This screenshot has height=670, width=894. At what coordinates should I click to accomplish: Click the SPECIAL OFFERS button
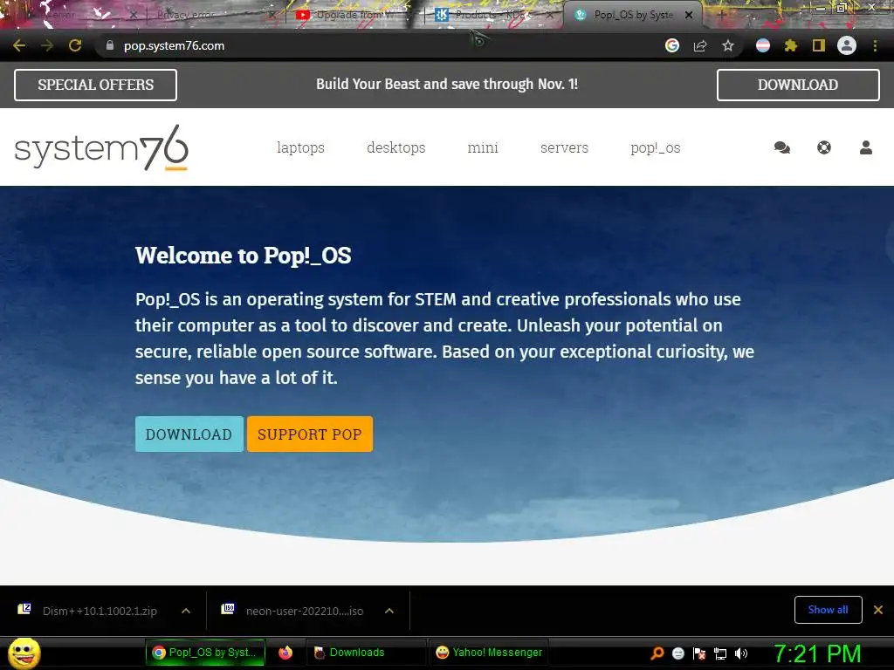[x=96, y=85]
